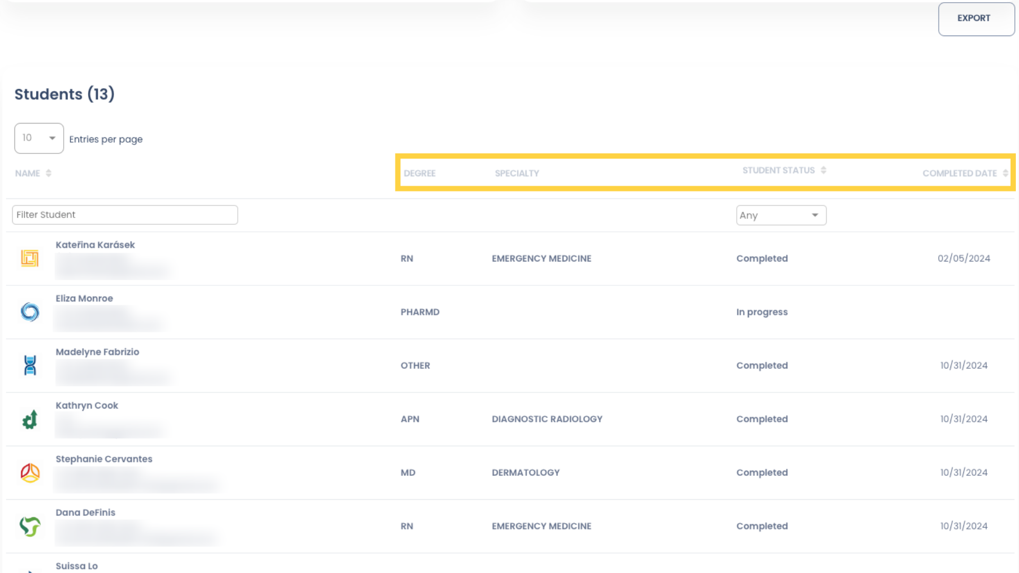Open the Any status filter dropdown
The height and width of the screenshot is (573, 1019).
(x=781, y=215)
